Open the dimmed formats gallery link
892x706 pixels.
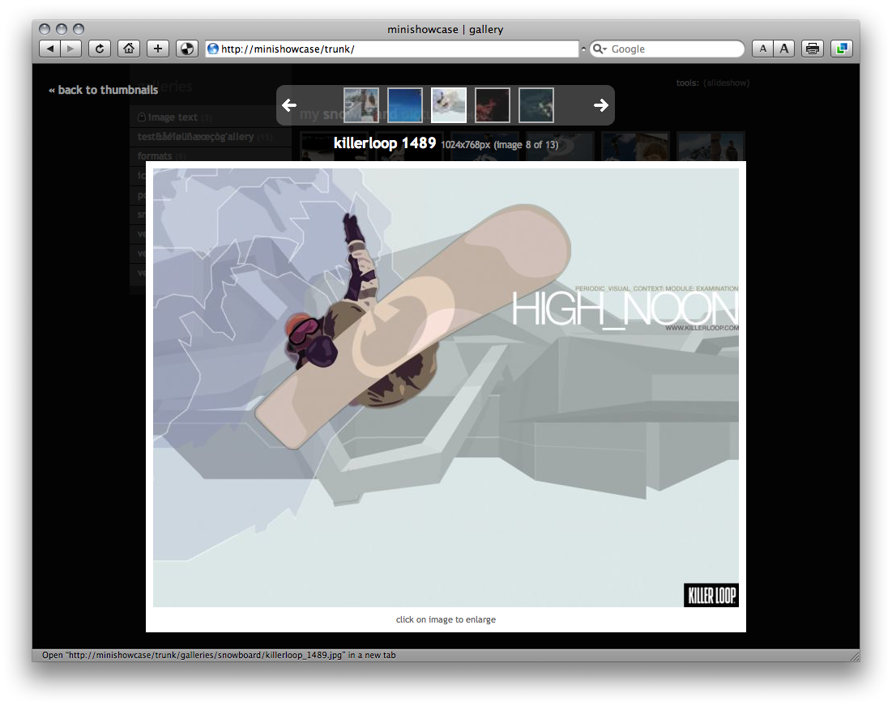click(x=154, y=155)
